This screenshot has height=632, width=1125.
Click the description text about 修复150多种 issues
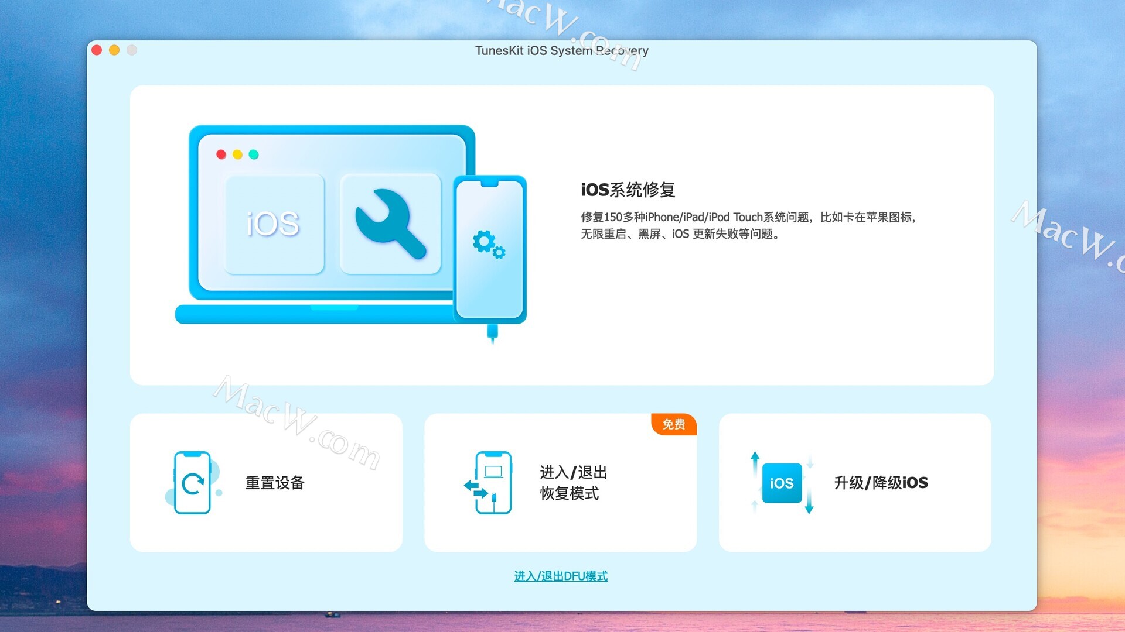(x=749, y=225)
